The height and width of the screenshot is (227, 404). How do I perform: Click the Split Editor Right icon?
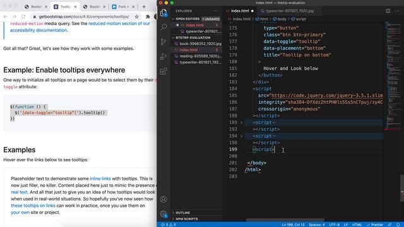pyautogui.click(x=388, y=11)
